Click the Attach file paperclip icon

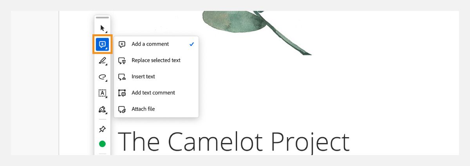122,109
